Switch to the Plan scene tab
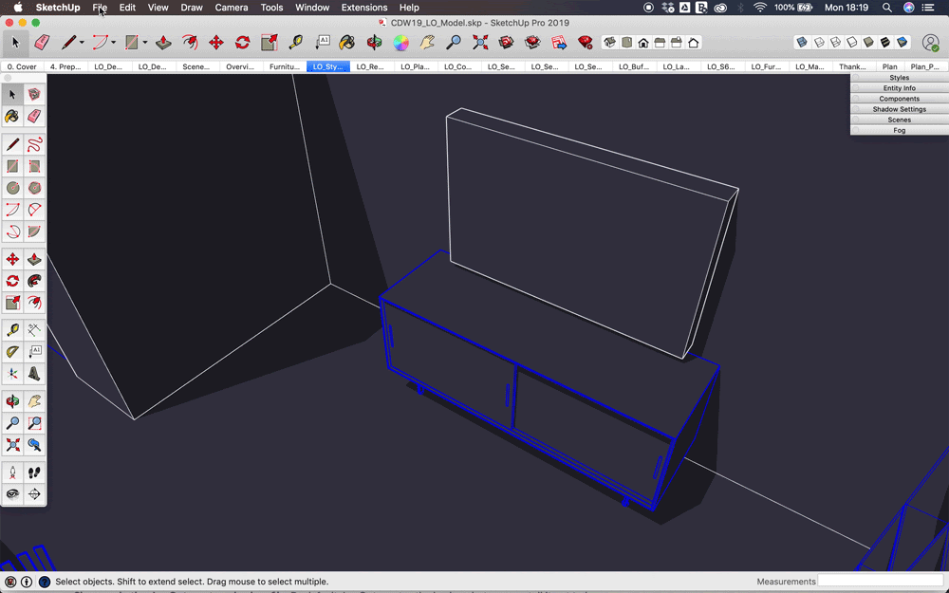949x593 pixels. pos(889,66)
